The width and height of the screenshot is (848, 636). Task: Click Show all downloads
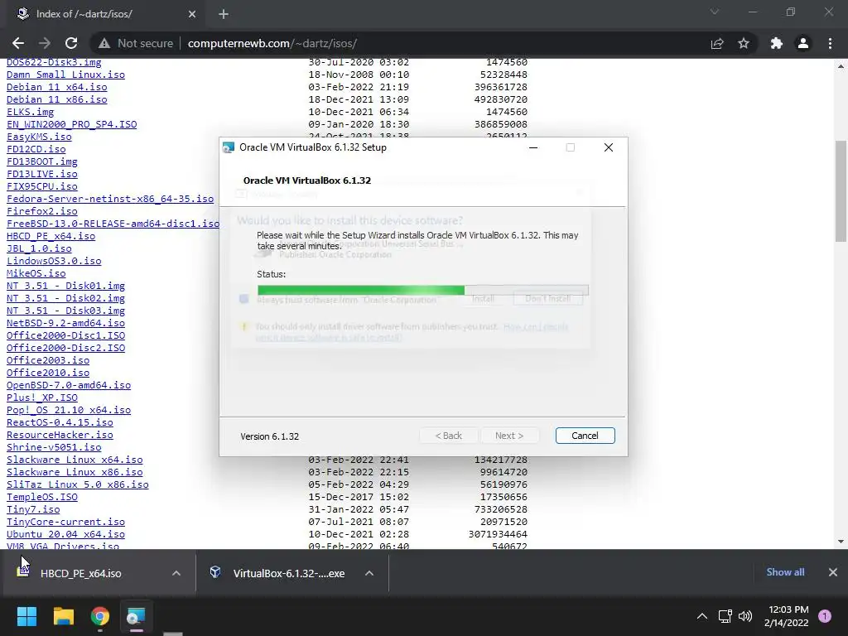785,572
